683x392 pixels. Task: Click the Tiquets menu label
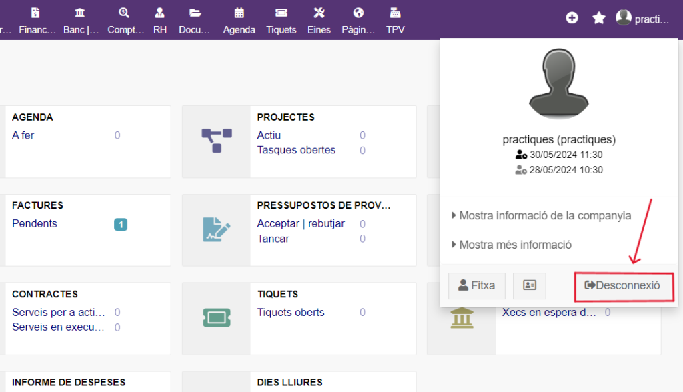281,30
